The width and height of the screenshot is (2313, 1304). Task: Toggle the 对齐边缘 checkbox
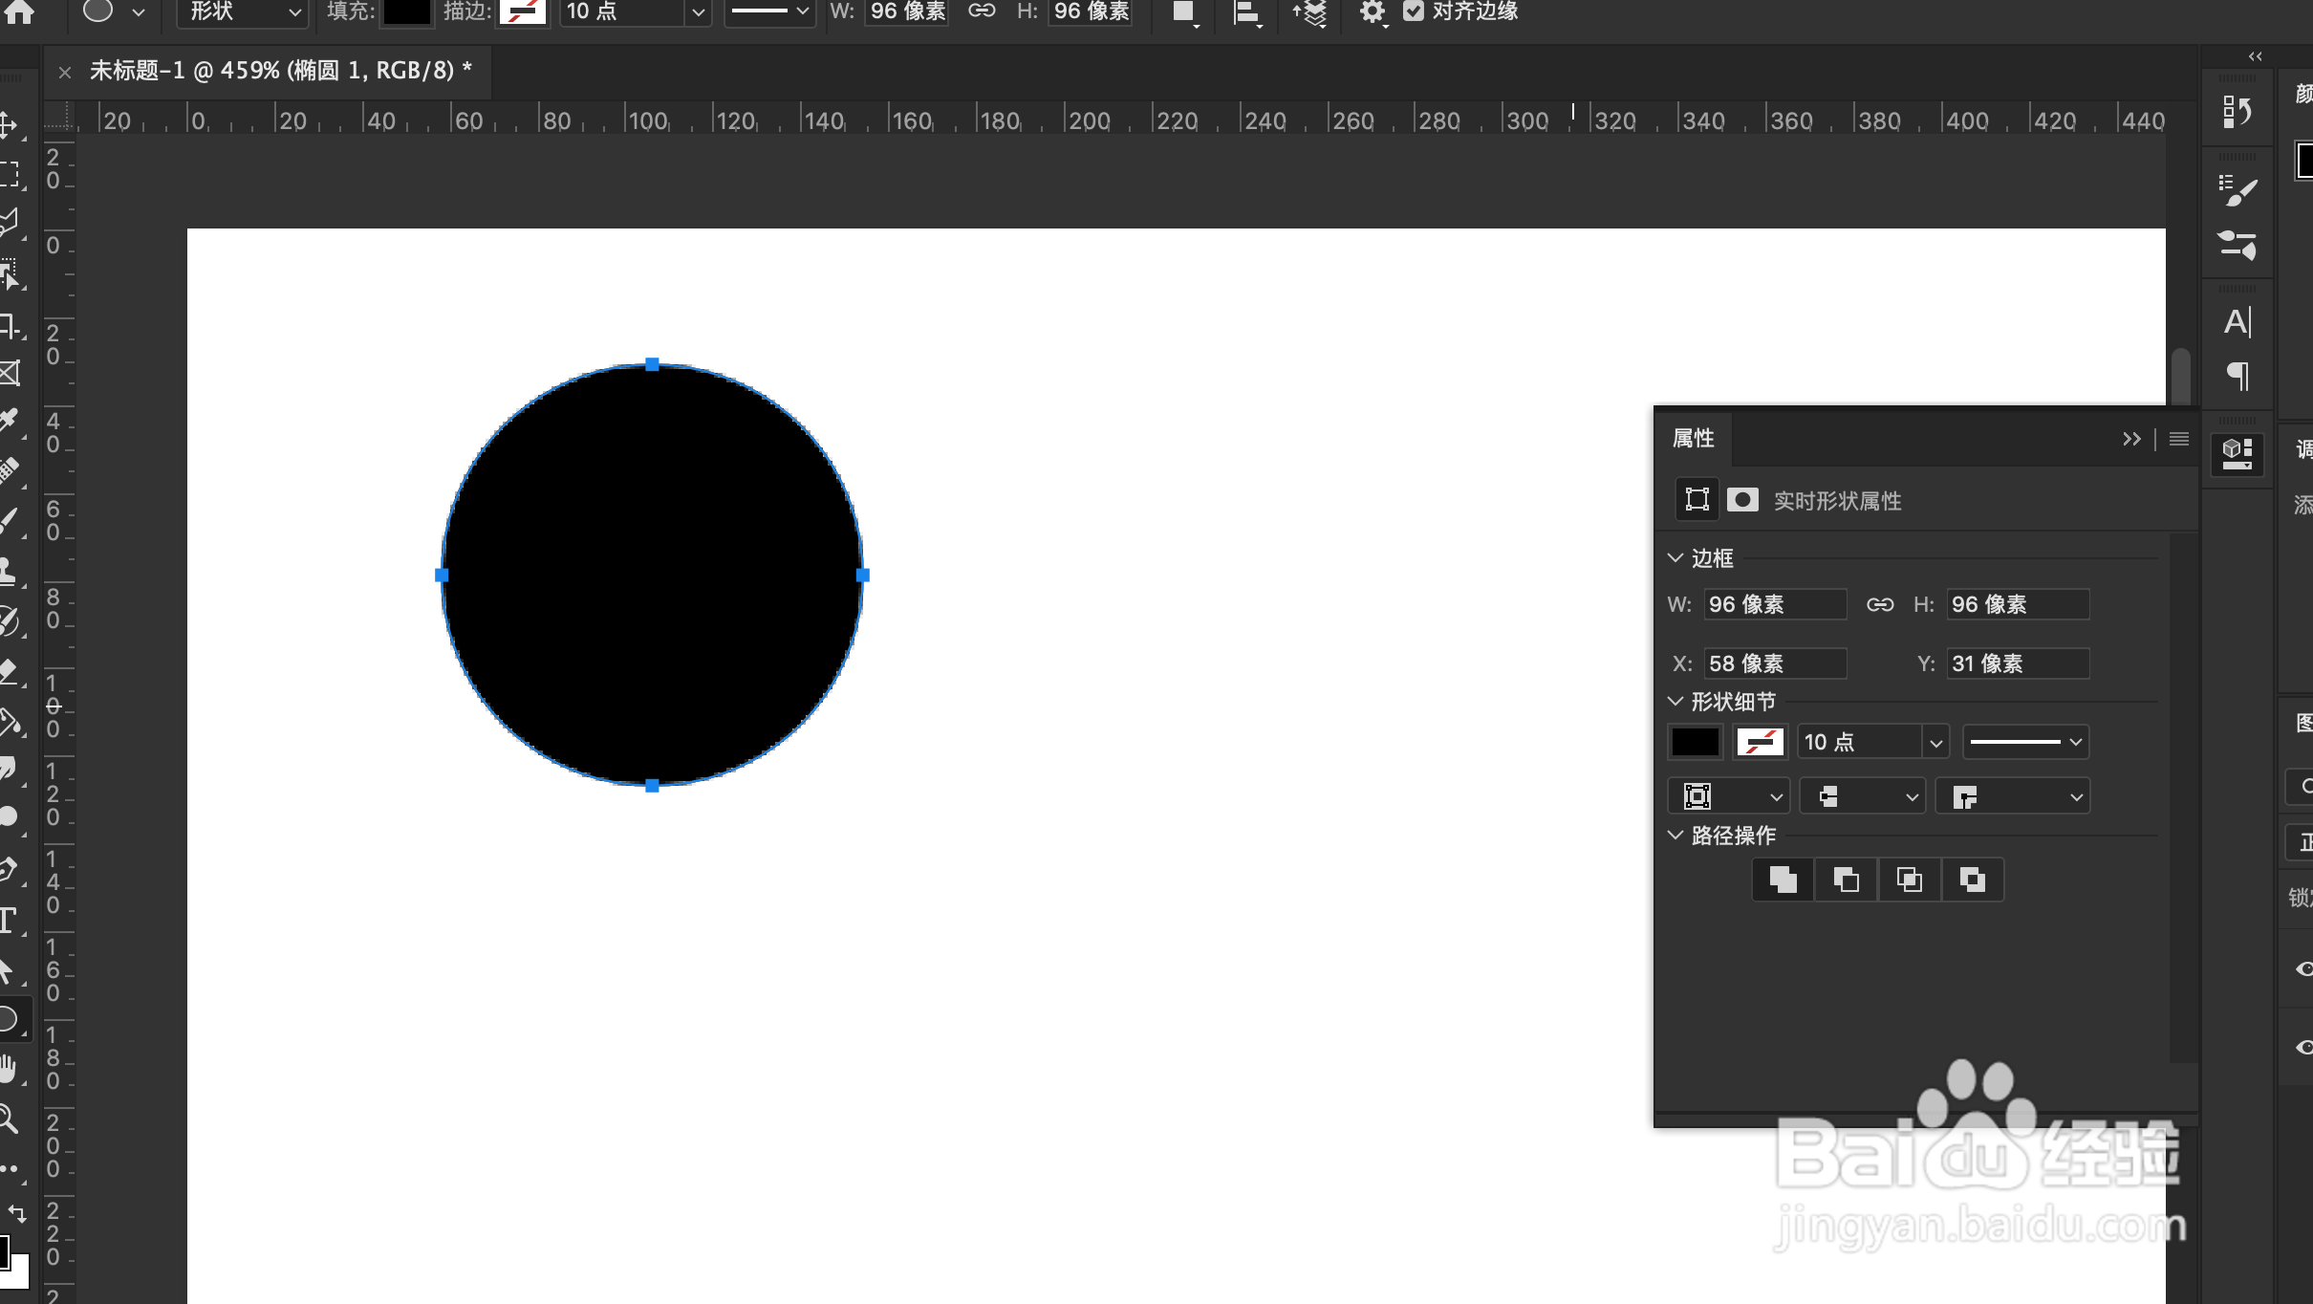pyautogui.click(x=1414, y=11)
